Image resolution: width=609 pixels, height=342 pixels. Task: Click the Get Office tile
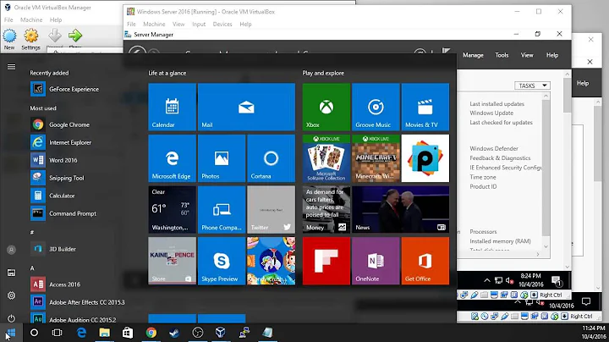pos(425,261)
